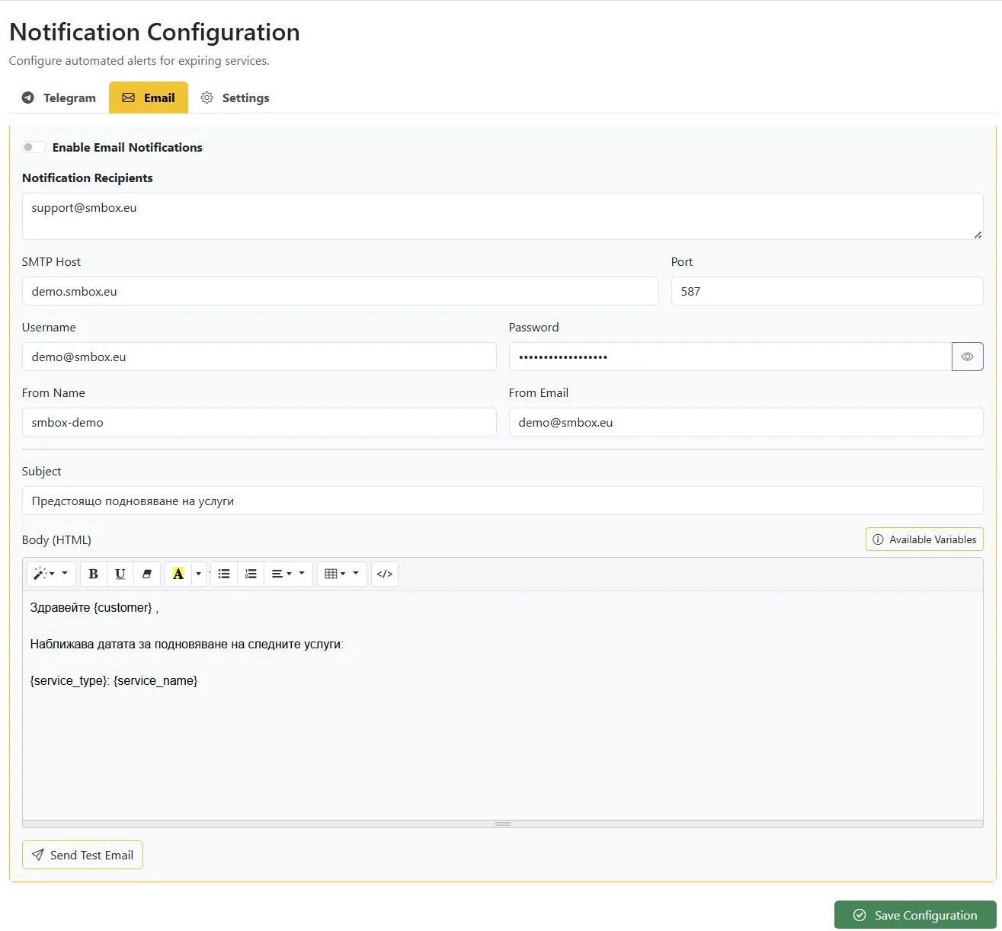The image size is (1002, 931).
Task: Click the {customer} greeting line in body
Action: pyautogui.click(x=94, y=607)
